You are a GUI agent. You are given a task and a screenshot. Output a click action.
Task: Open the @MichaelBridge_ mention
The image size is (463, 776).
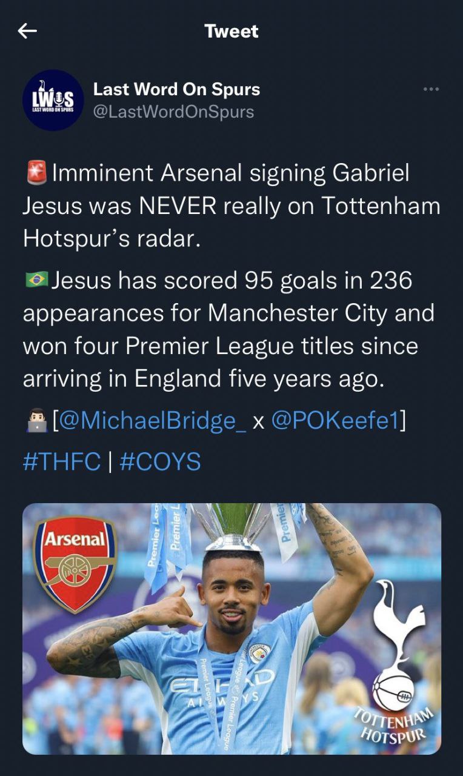point(153,421)
